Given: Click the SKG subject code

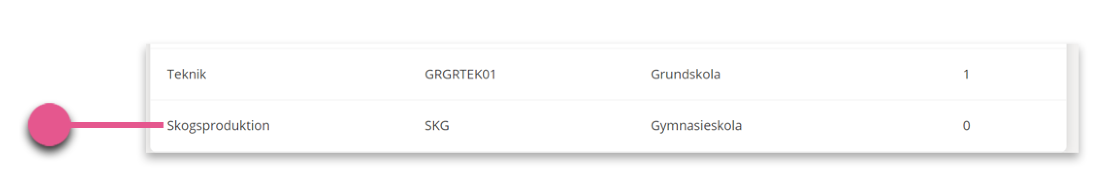Looking at the screenshot, I should pyautogui.click(x=437, y=126).
